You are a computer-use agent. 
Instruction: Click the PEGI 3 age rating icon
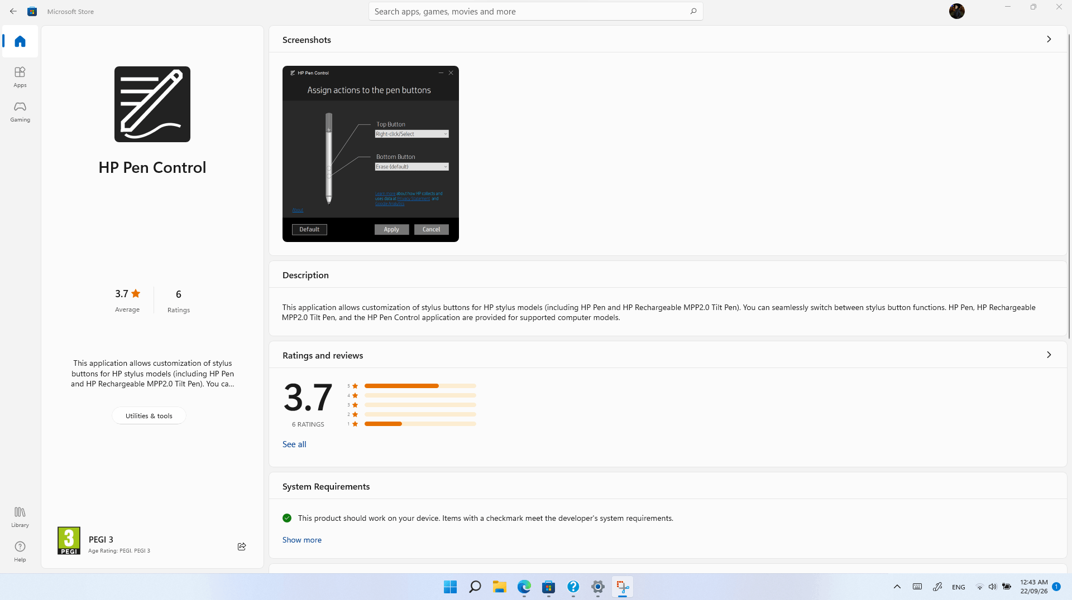(x=68, y=540)
